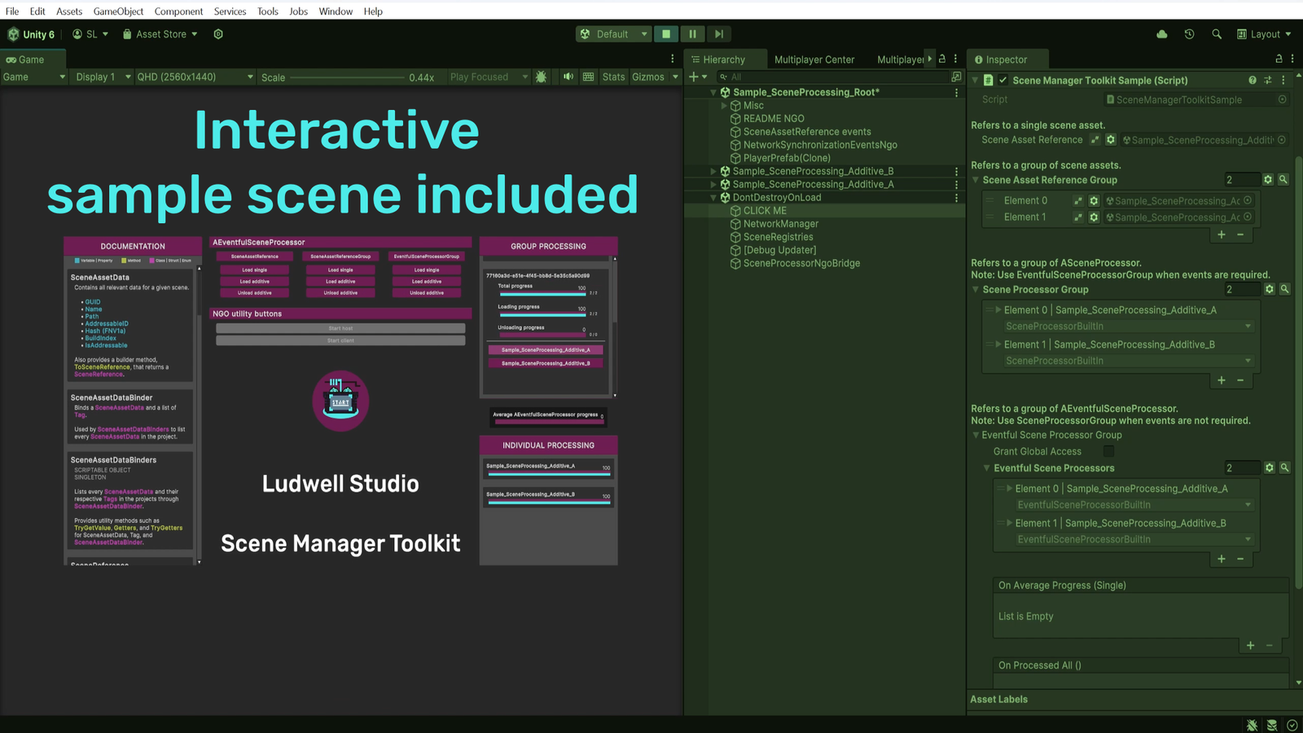This screenshot has height=733, width=1303.
Task: Open the Window menu
Action: [336, 11]
